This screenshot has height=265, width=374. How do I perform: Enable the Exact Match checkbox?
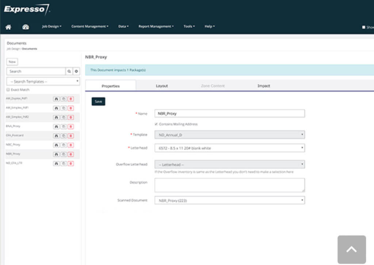(x=8, y=89)
